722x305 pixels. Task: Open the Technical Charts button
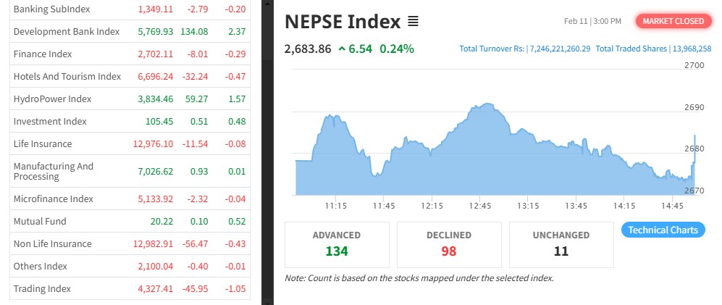click(x=663, y=230)
